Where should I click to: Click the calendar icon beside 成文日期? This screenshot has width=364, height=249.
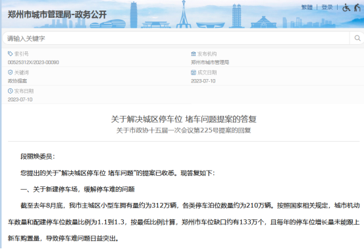pos(194,72)
